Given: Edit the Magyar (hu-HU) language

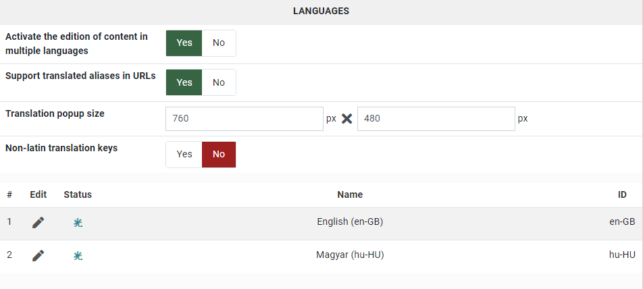Looking at the screenshot, I should 38,255.
